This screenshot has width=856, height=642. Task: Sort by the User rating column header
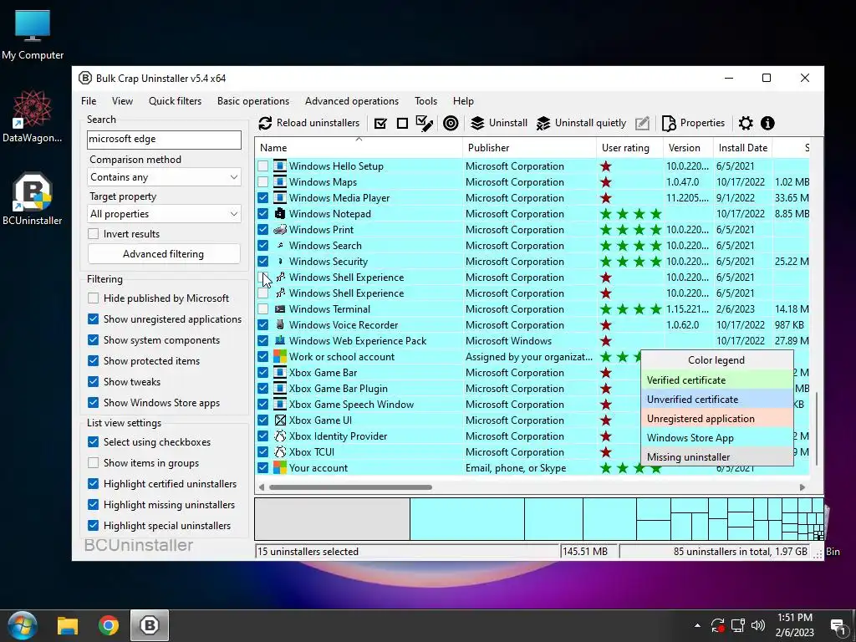629,147
